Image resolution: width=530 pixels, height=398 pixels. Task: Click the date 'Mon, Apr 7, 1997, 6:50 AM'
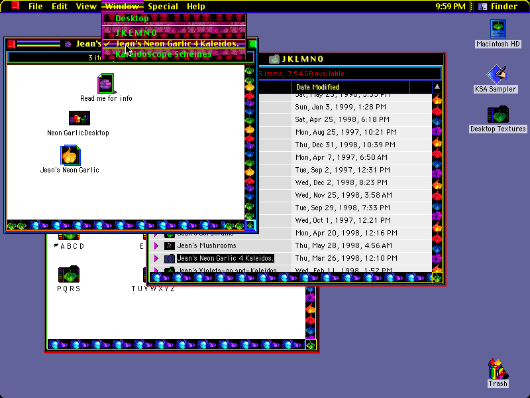(x=341, y=157)
